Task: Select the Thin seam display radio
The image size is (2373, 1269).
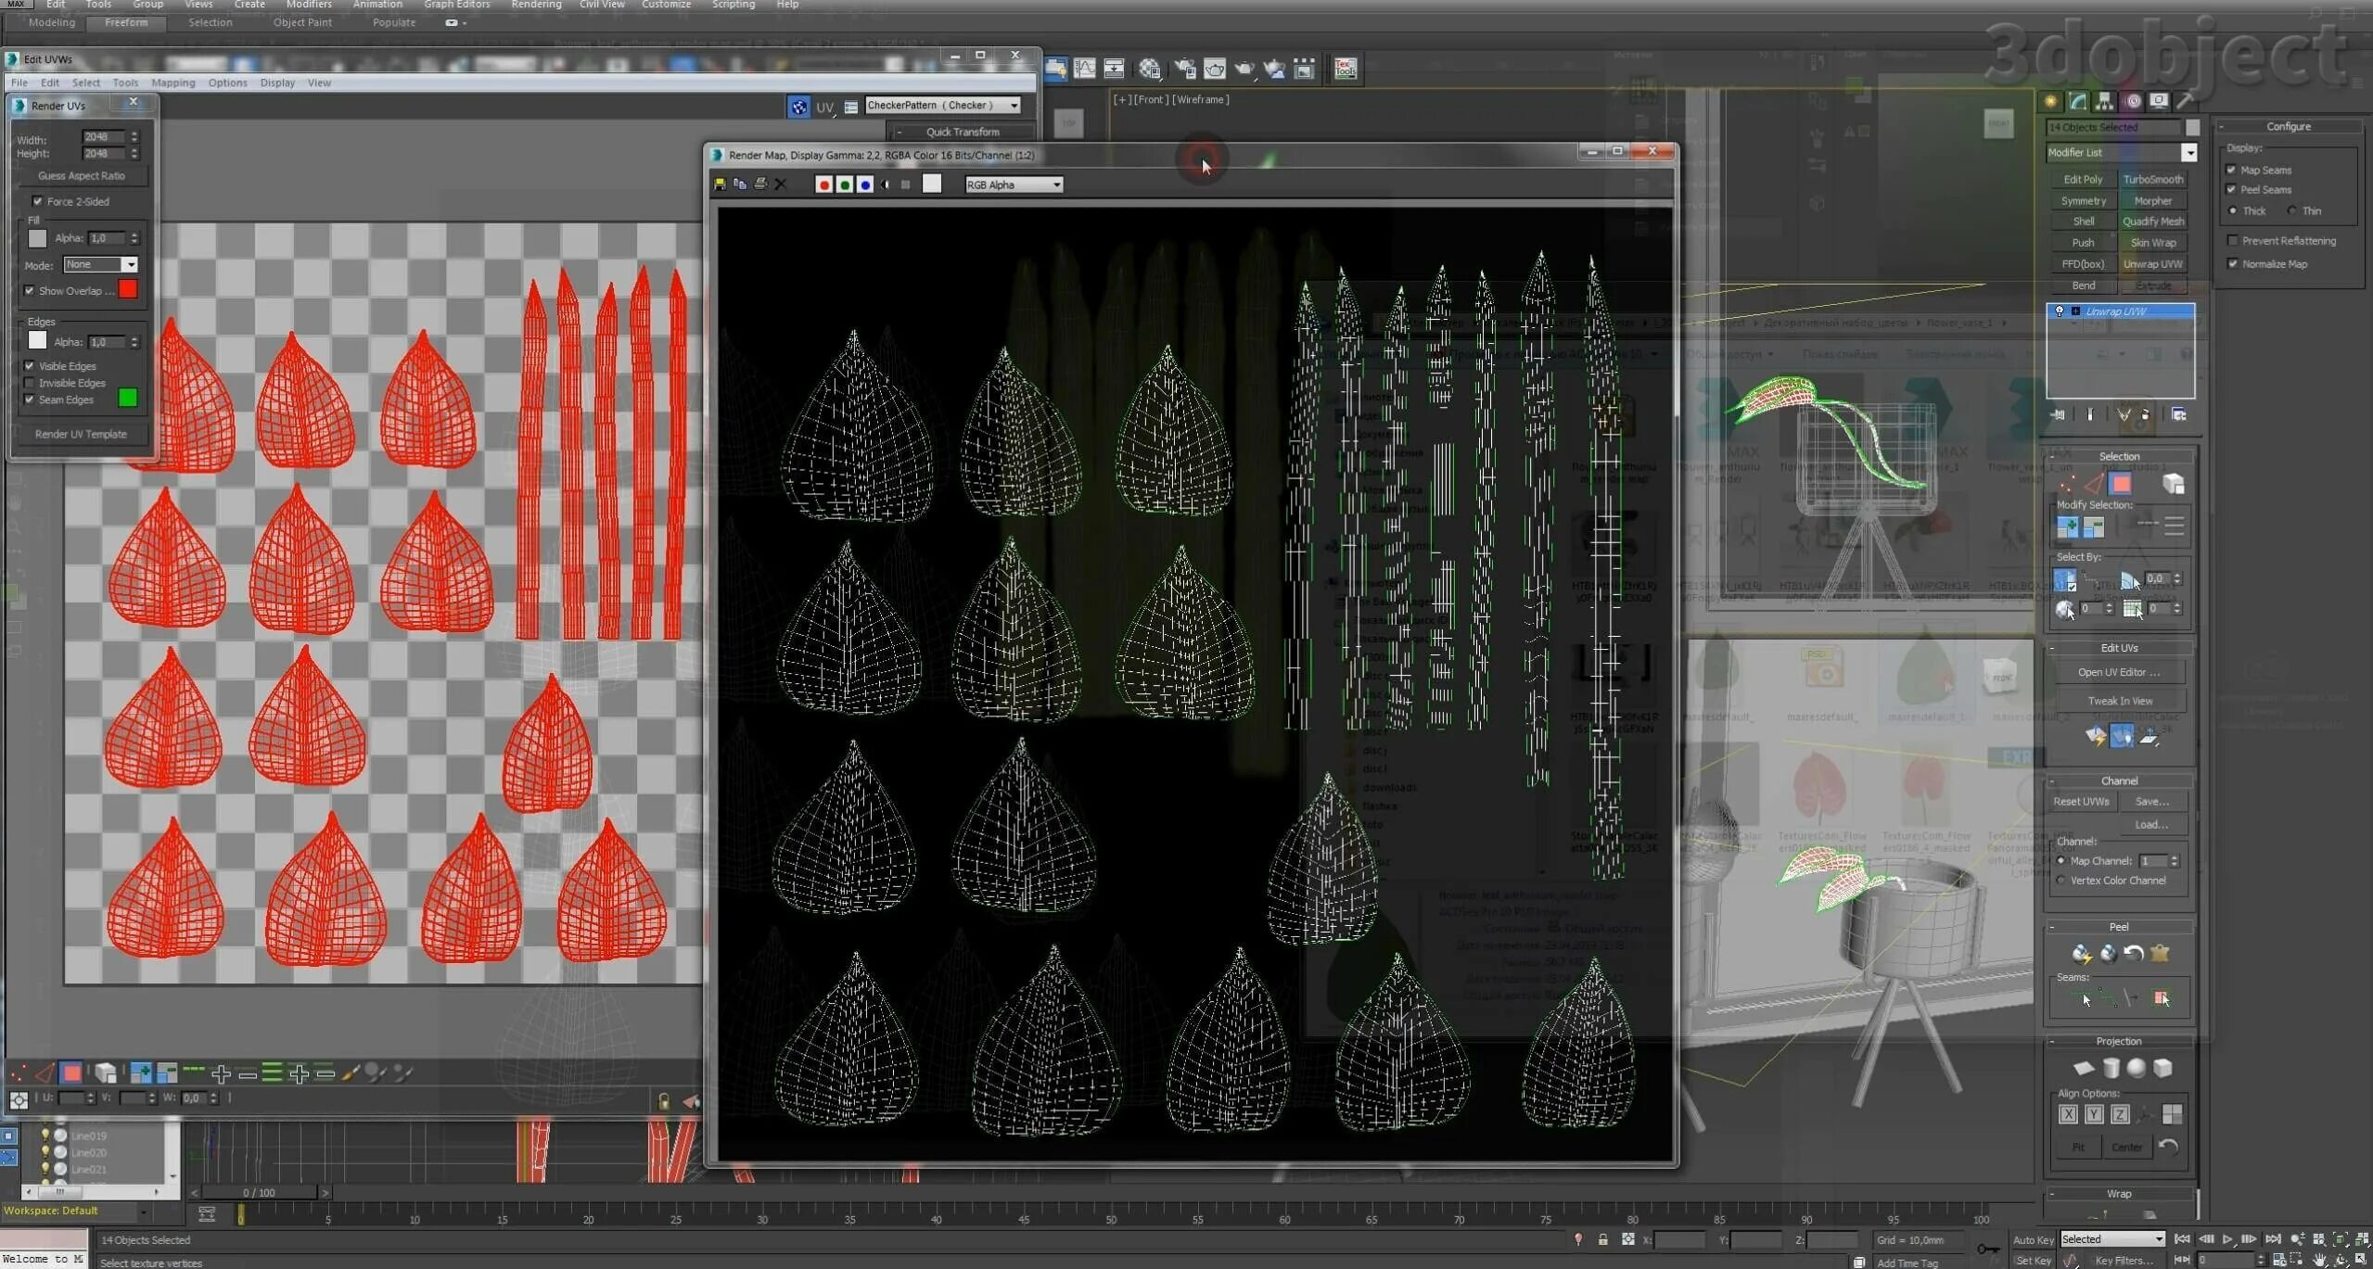Action: (x=2292, y=211)
